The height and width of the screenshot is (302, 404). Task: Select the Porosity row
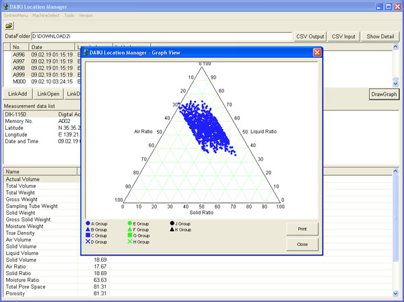pos(198,293)
